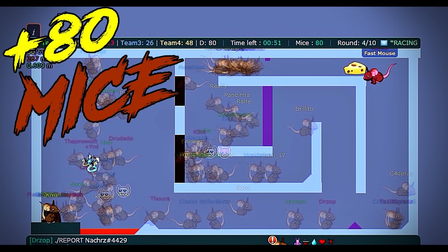
Task: Click the red heart icon
Action: [322, 241]
